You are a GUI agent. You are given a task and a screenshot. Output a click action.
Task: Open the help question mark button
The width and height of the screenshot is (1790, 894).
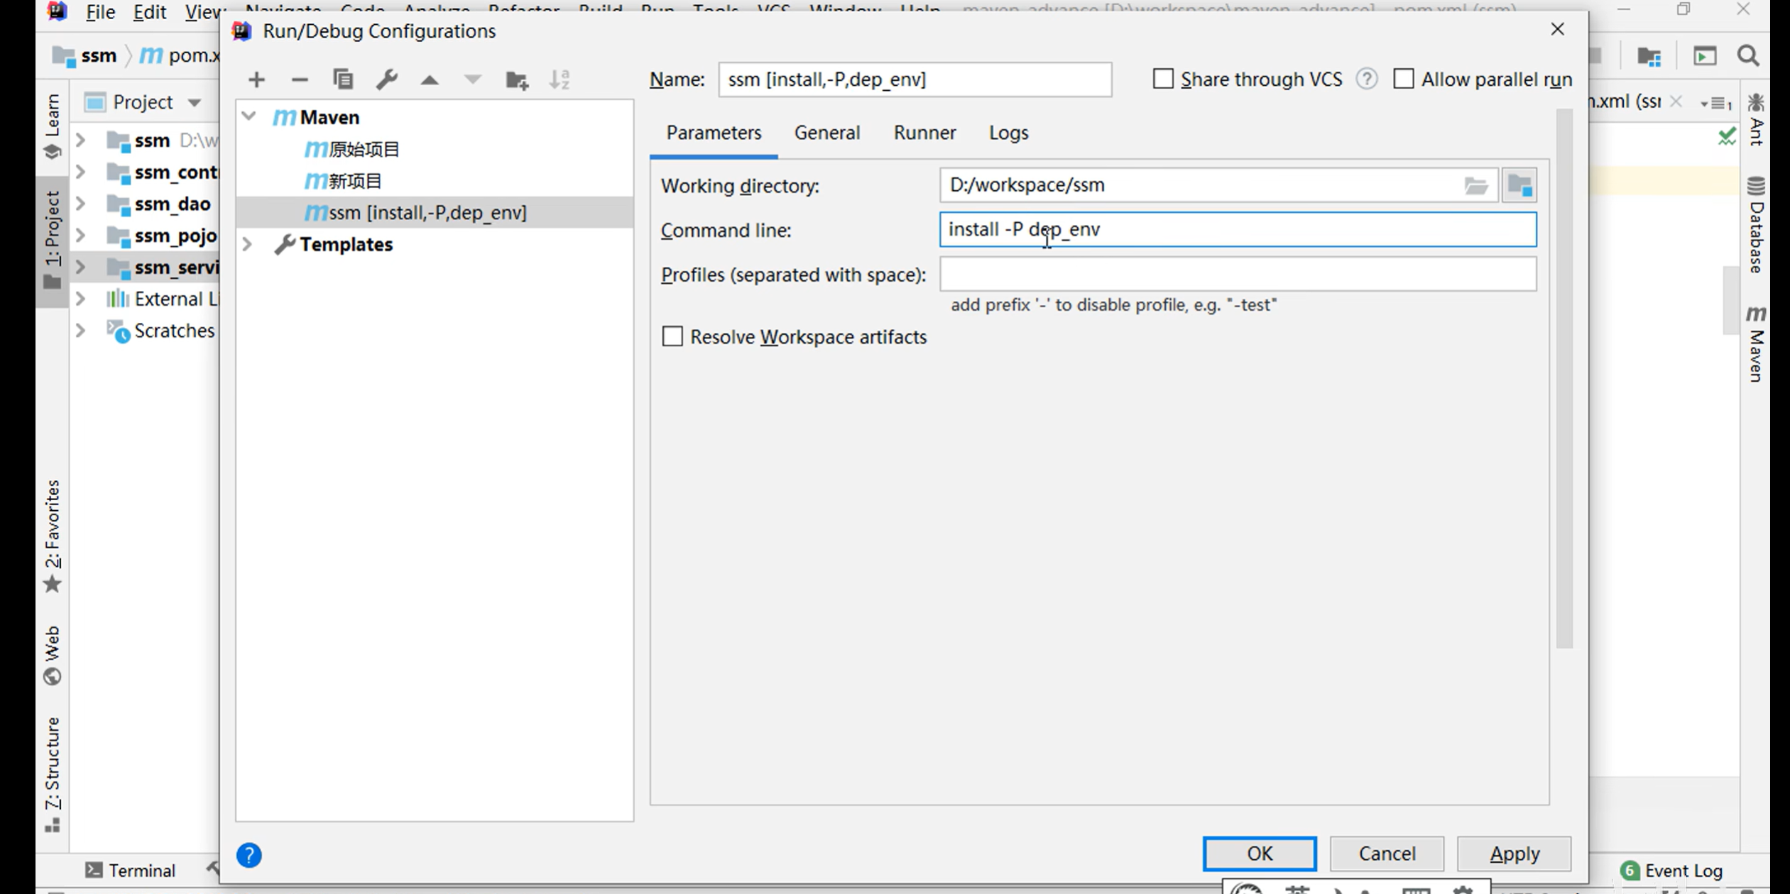249,855
